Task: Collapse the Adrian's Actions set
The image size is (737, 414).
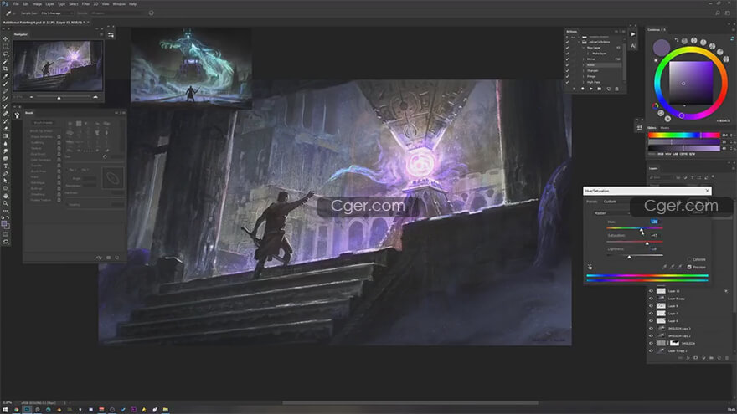Action: tap(579, 42)
